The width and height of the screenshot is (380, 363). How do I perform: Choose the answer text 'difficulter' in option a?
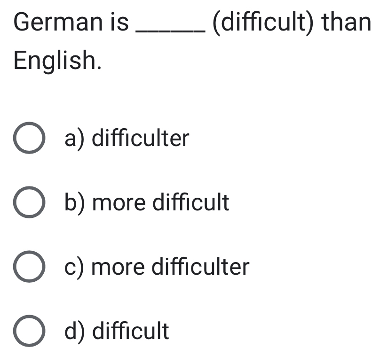pos(141,138)
